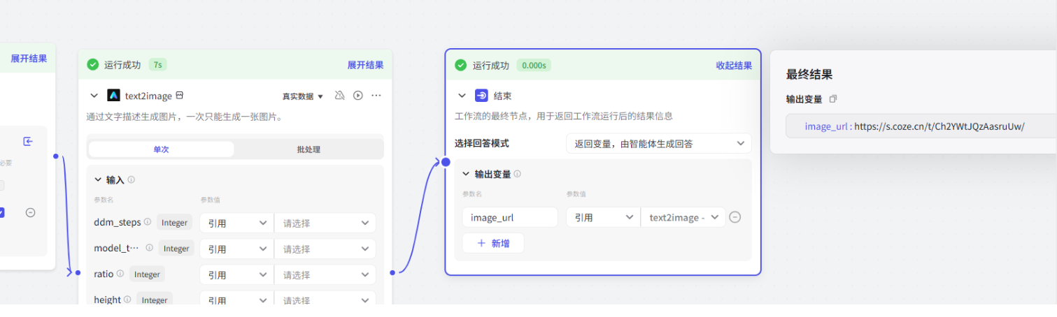Click the End node description text
Screen dimensions: 1057x317
(x=564, y=116)
